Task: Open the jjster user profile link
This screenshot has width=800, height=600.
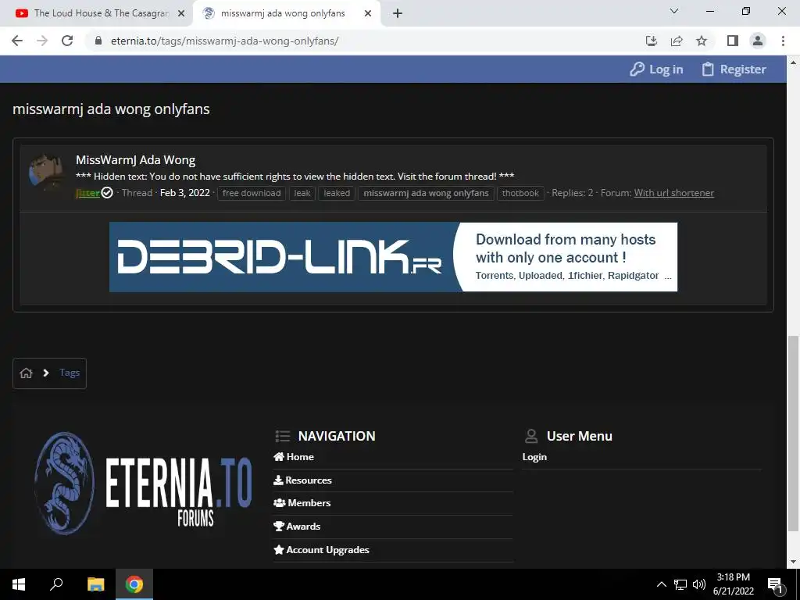Action: coord(87,193)
